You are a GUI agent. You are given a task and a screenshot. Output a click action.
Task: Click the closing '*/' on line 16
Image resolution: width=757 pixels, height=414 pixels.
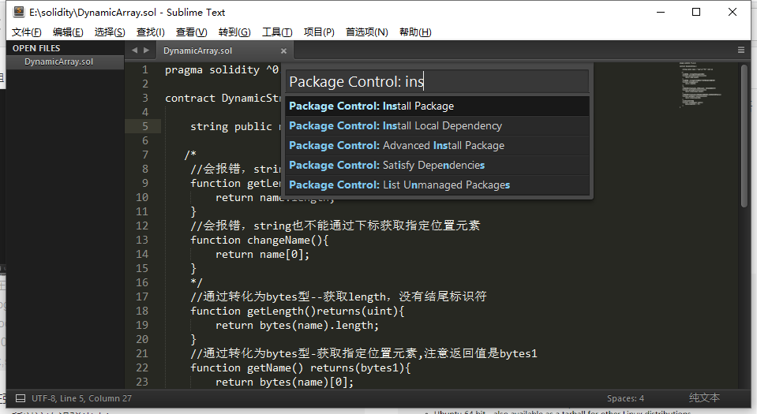(196, 283)
